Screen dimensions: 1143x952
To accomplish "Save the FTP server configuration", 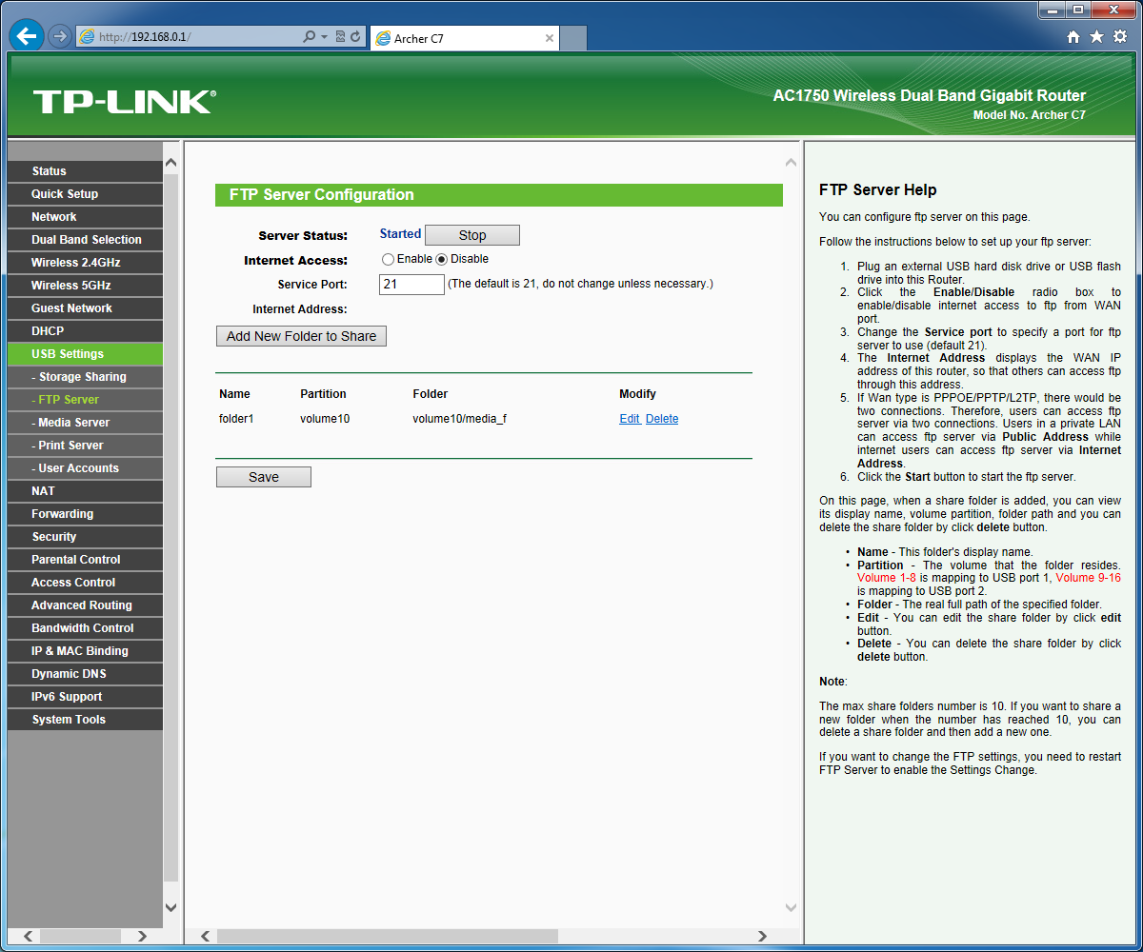I will pos(264,477).
